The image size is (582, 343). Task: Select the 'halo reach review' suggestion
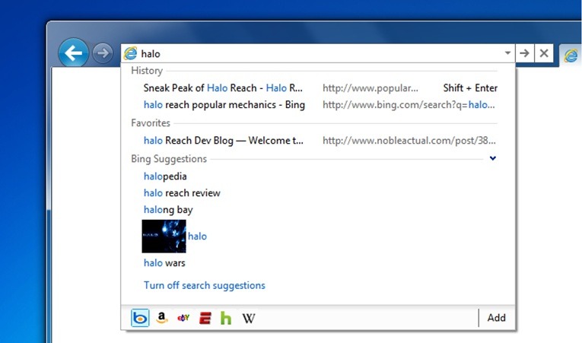pos(182,193)
